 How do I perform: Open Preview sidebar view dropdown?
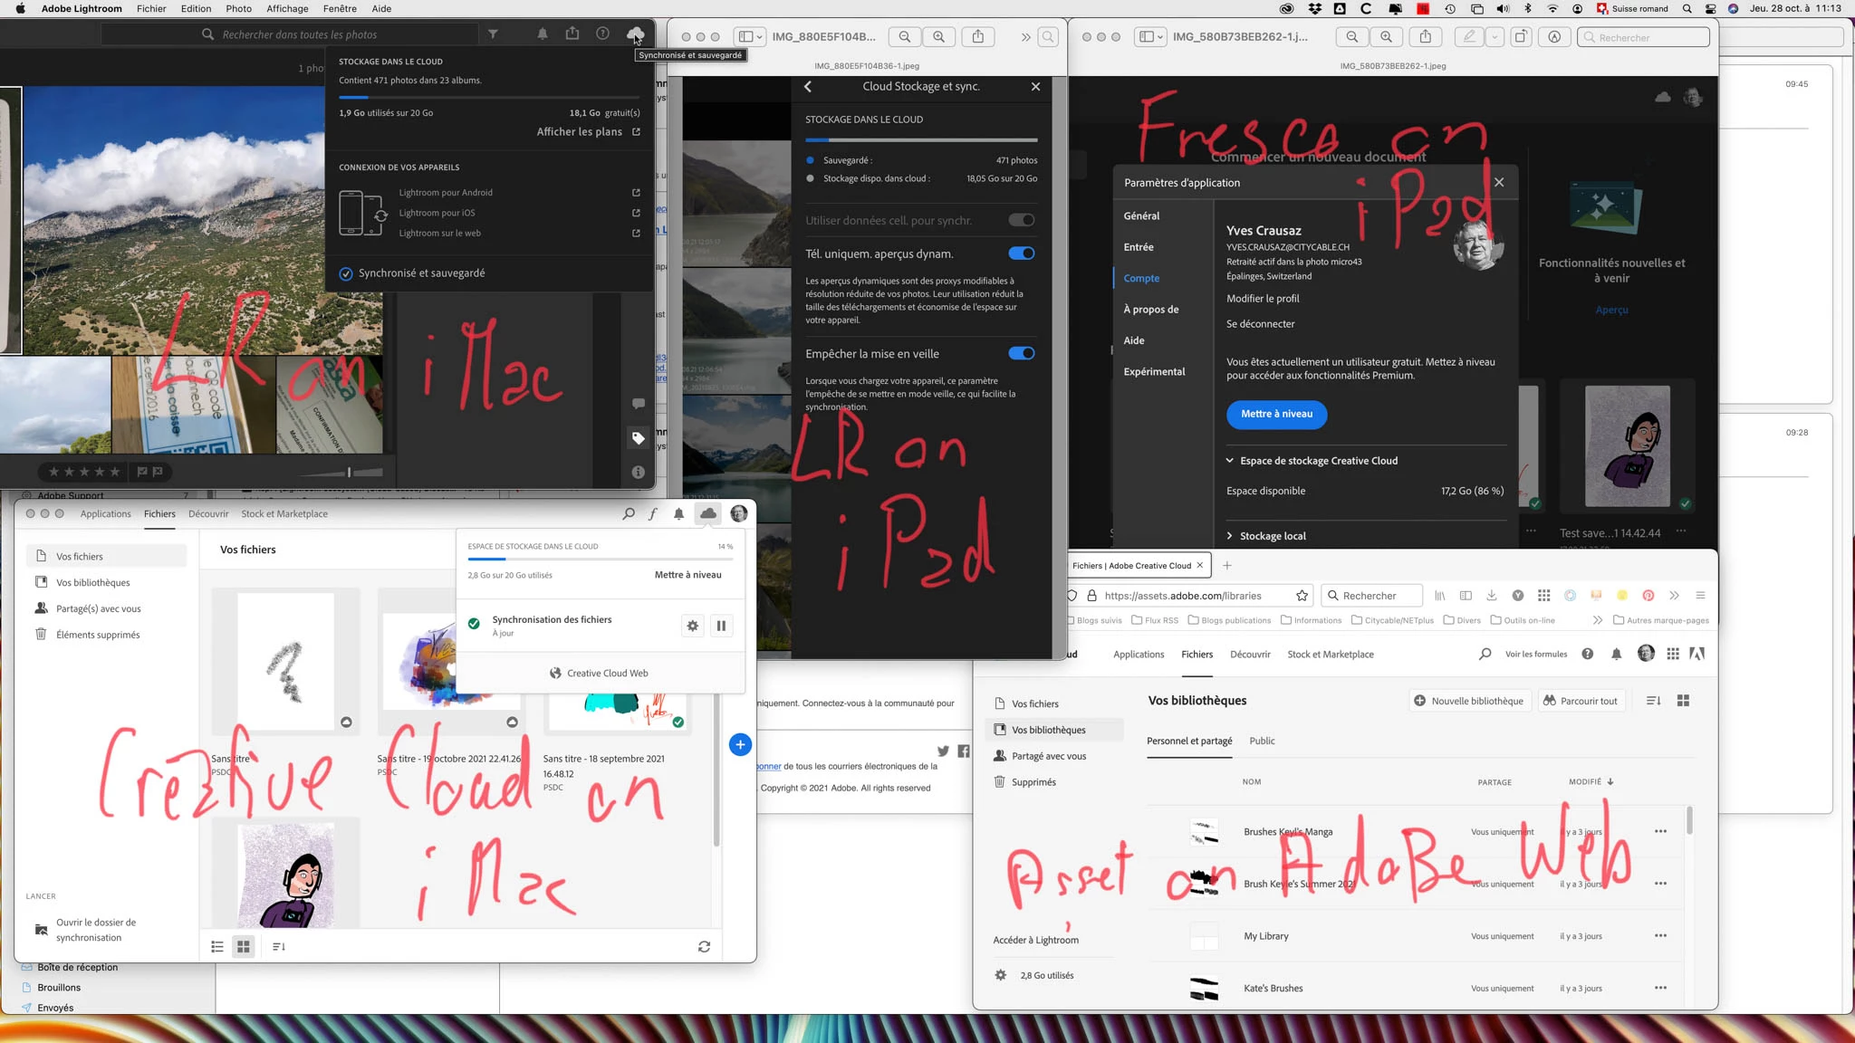pos(751,37)
